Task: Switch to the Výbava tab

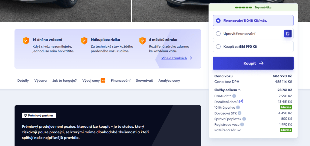Action: click(x=40, y=81)
